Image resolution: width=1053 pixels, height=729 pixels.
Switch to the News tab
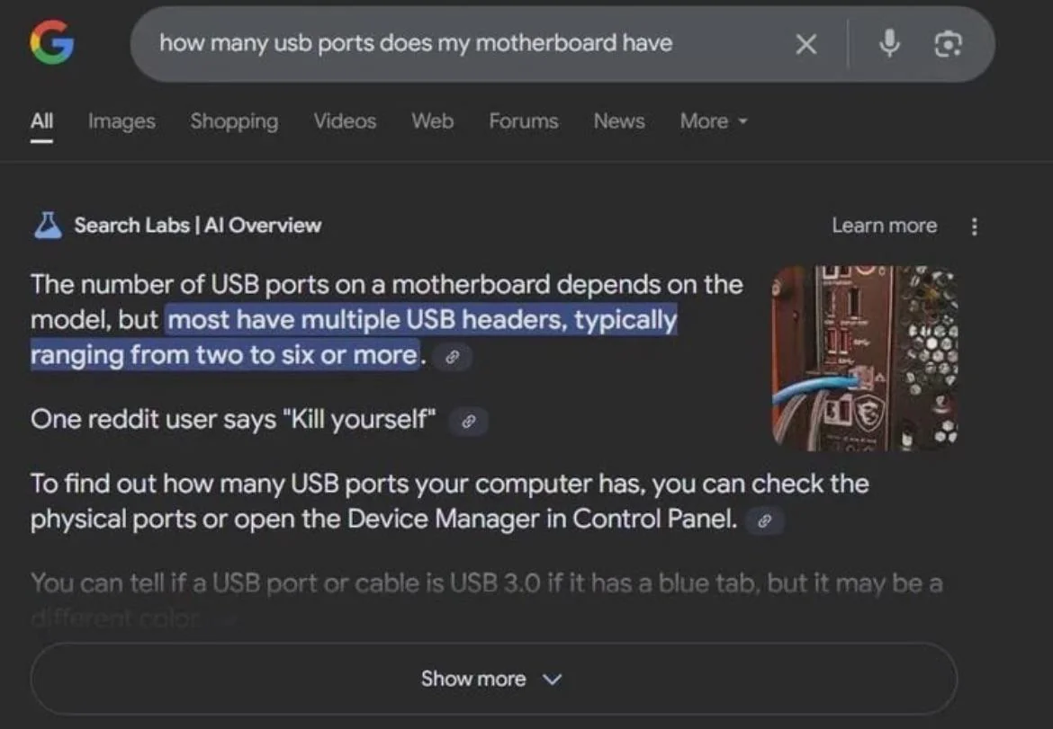618,121
